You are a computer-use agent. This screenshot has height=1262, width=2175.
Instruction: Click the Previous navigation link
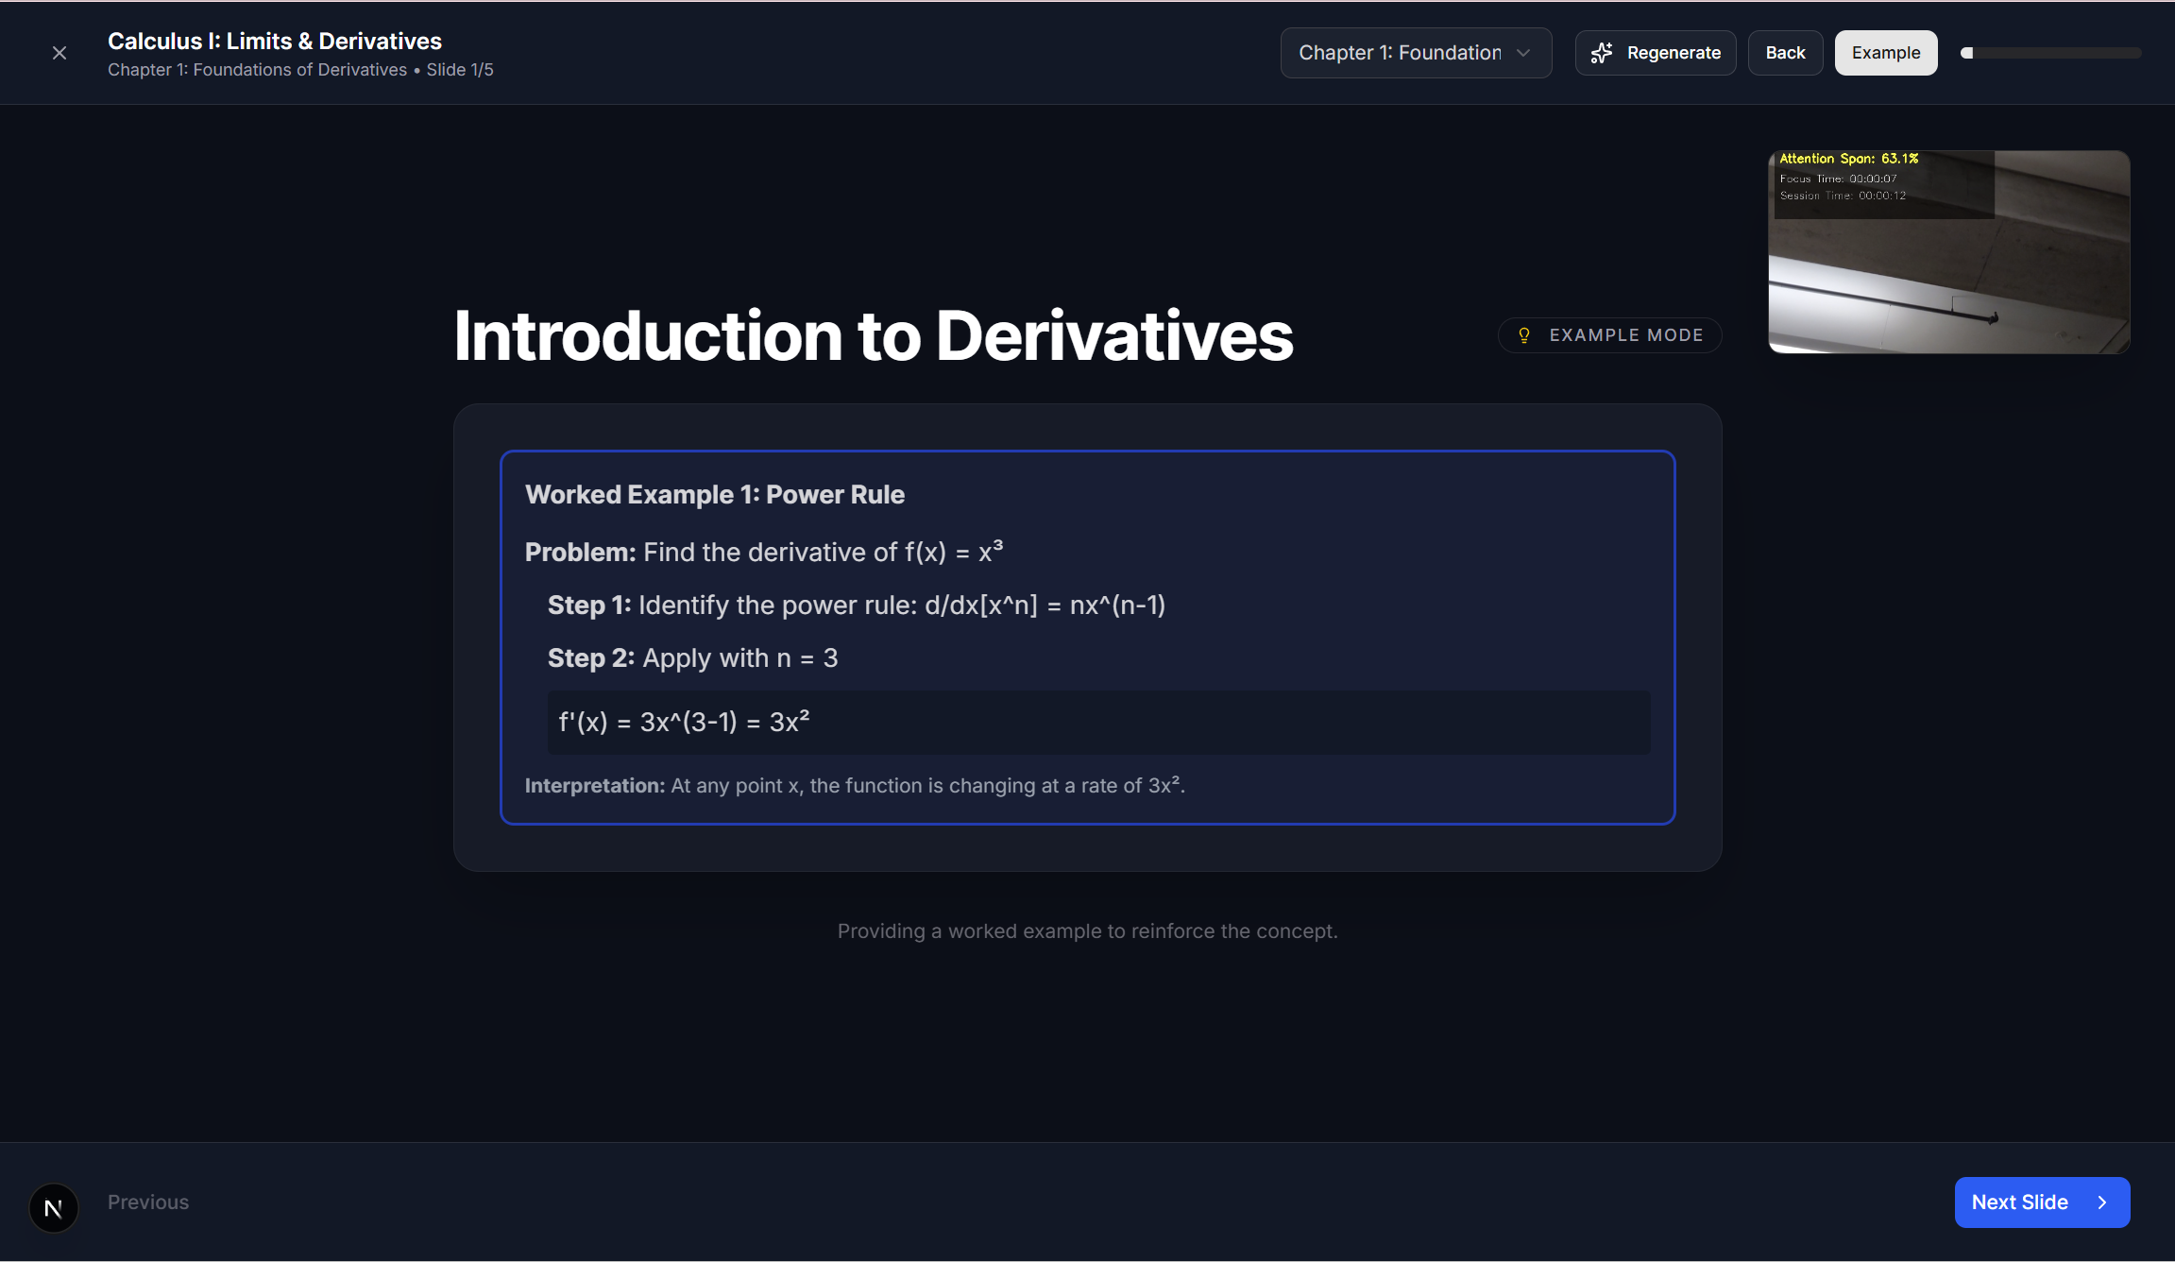pyautogui.click(x=148, y=1202)
